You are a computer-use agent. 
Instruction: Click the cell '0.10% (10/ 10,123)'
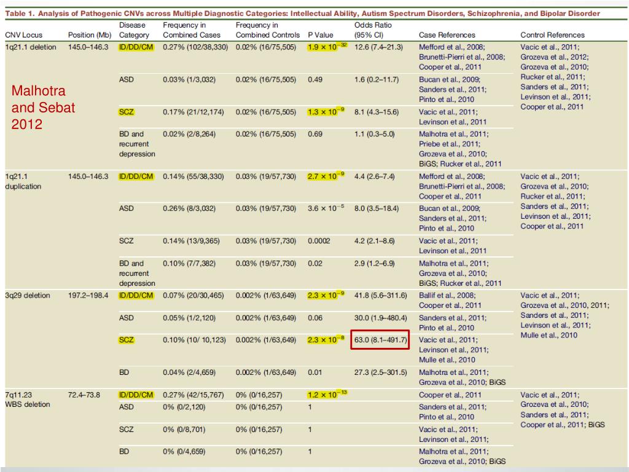(x=194, y=340)
